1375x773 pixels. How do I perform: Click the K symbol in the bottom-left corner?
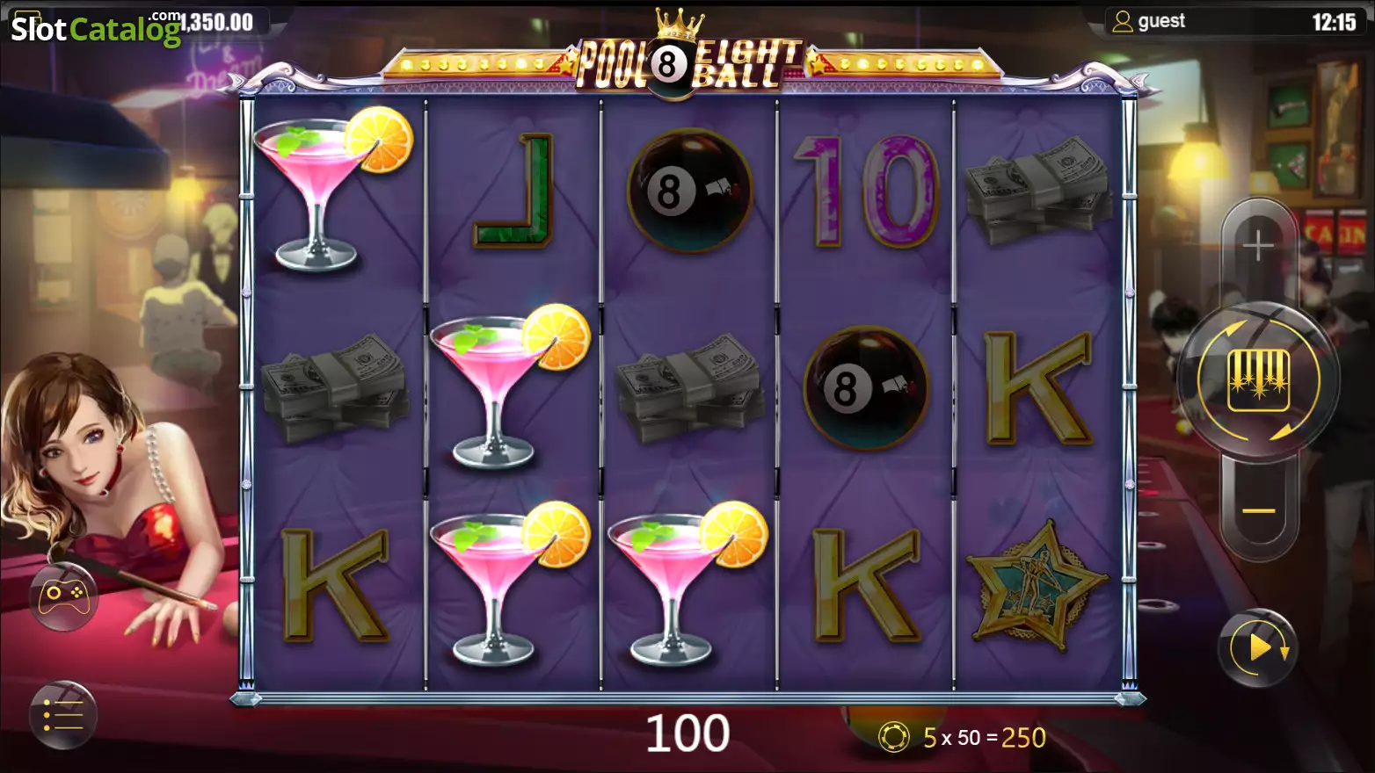pos(335,585)
